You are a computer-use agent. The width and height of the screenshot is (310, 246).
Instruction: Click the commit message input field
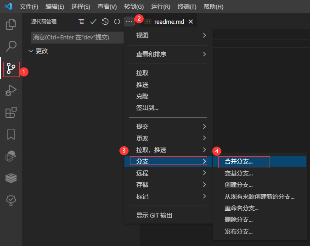(77, 38)
